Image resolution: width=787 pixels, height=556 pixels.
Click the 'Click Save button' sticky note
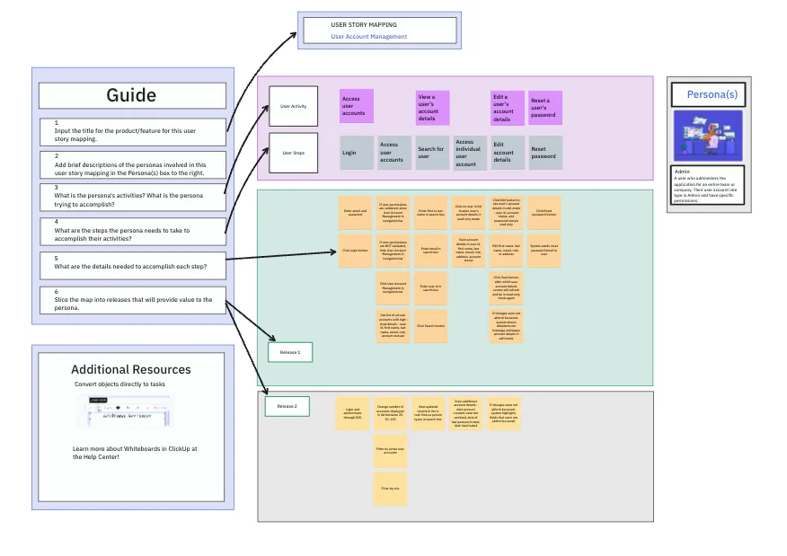tap(507, 288)
